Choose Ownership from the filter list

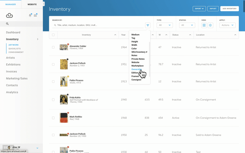[137, 69]
